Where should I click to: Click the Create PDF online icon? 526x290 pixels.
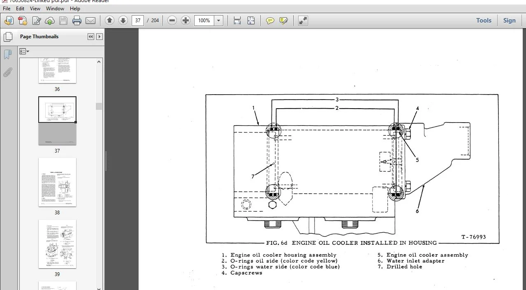coord(9,21)
